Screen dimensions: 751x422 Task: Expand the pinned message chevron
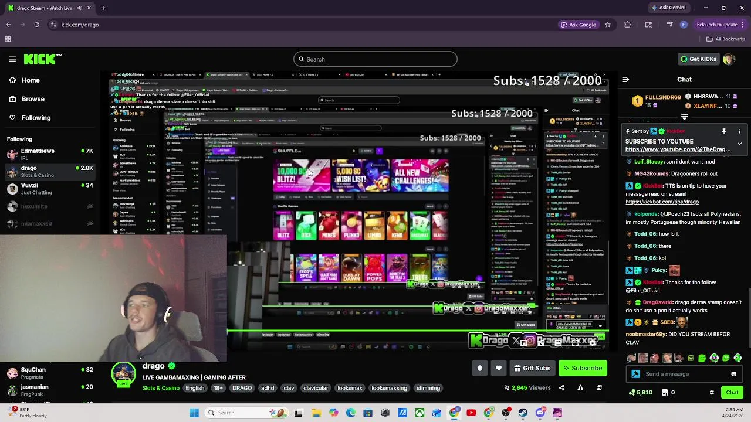[x=739, y=144]
